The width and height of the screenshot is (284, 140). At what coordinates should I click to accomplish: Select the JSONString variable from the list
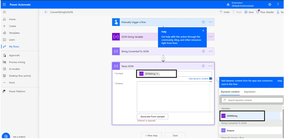(250, 116)
